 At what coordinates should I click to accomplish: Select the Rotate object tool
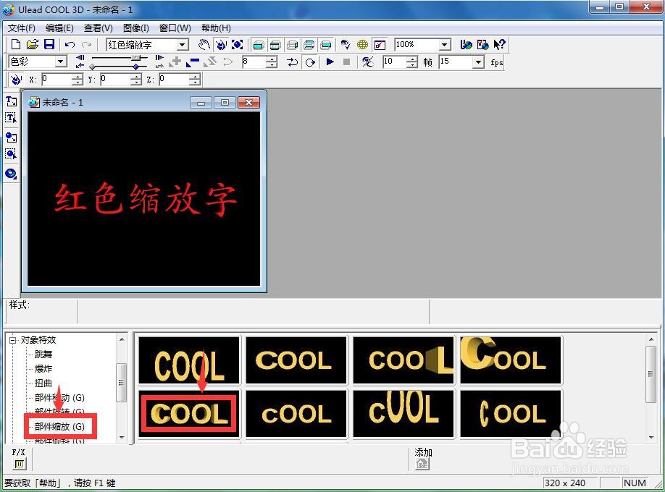[x=221, y=44]
